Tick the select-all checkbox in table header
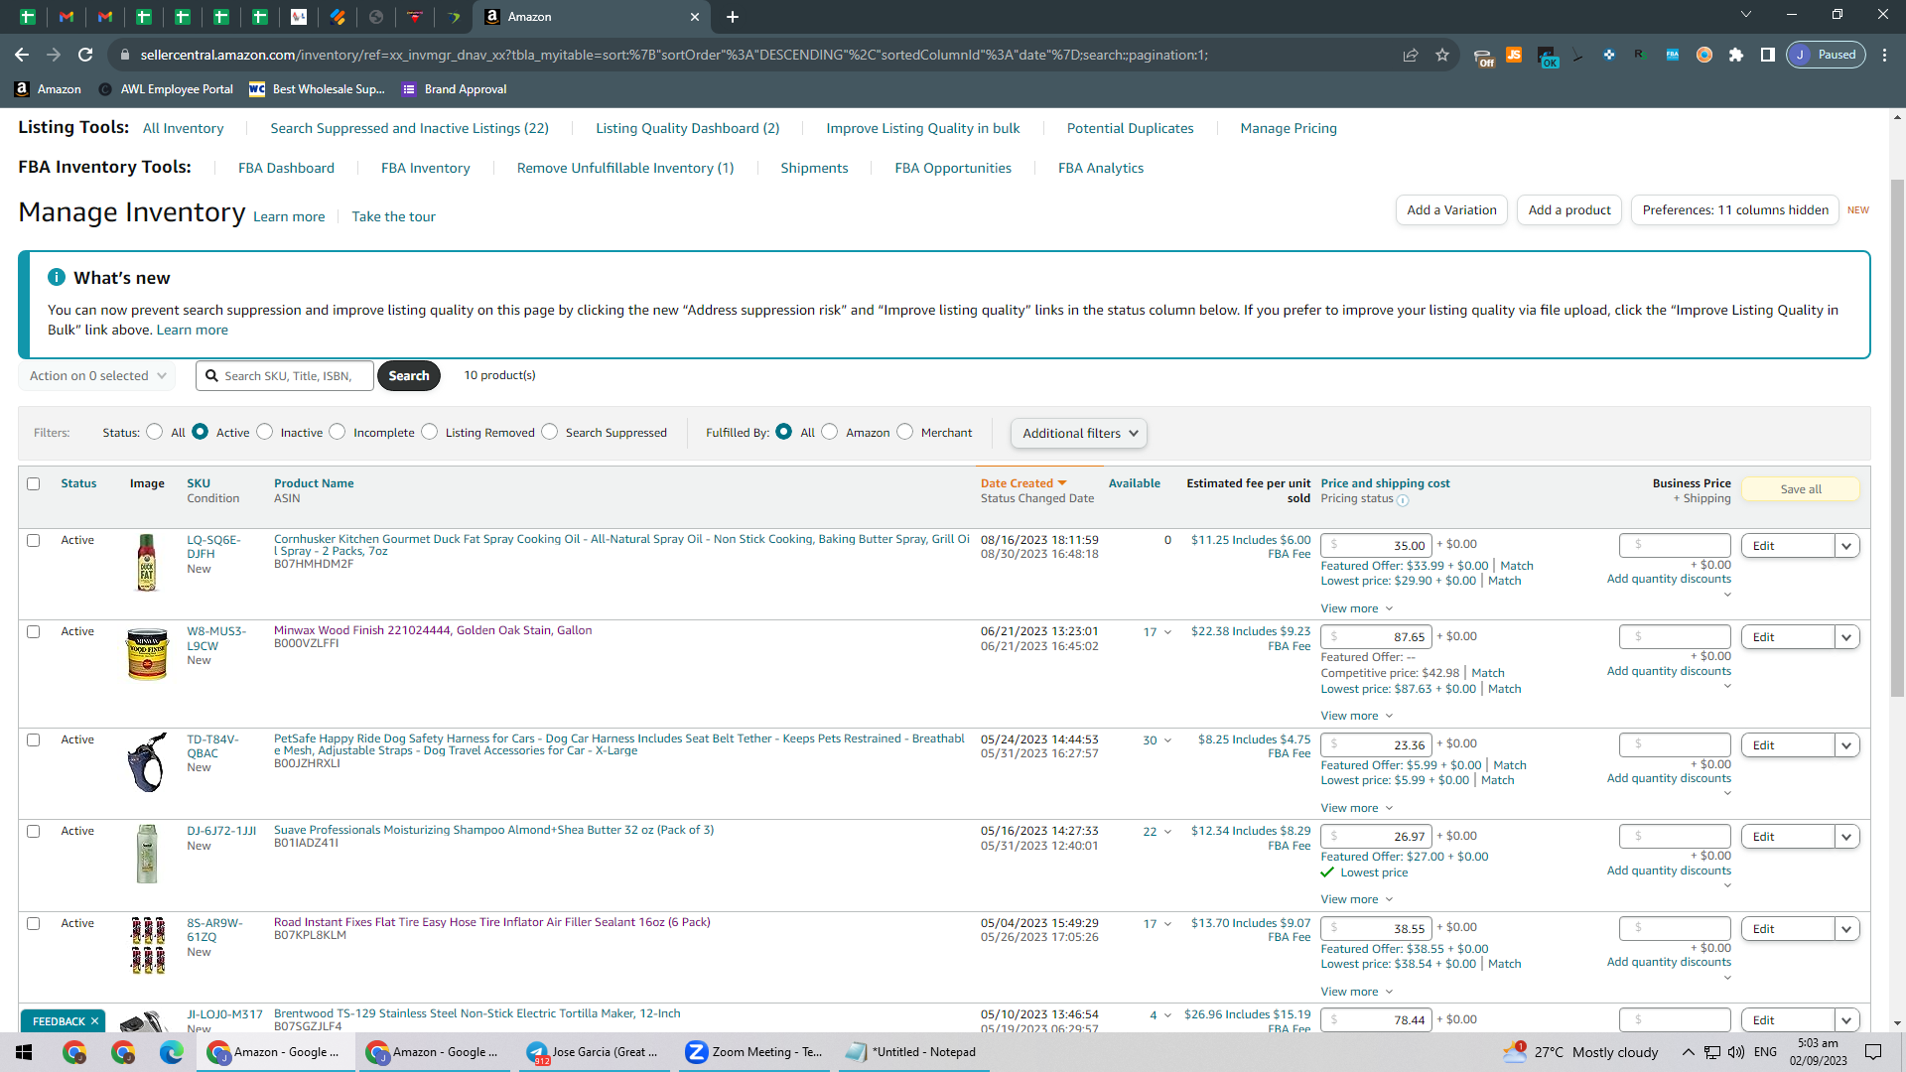Image resolution: width=1906 pixels, height=1072 pixels. [34, 484]
